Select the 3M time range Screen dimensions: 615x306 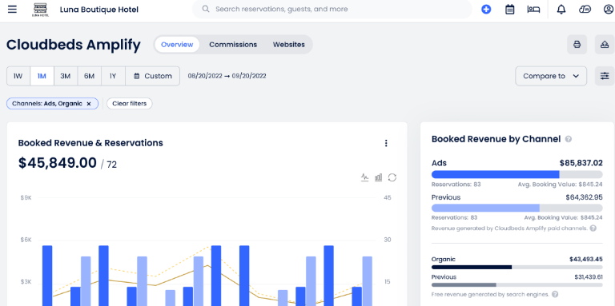[66, 76]
